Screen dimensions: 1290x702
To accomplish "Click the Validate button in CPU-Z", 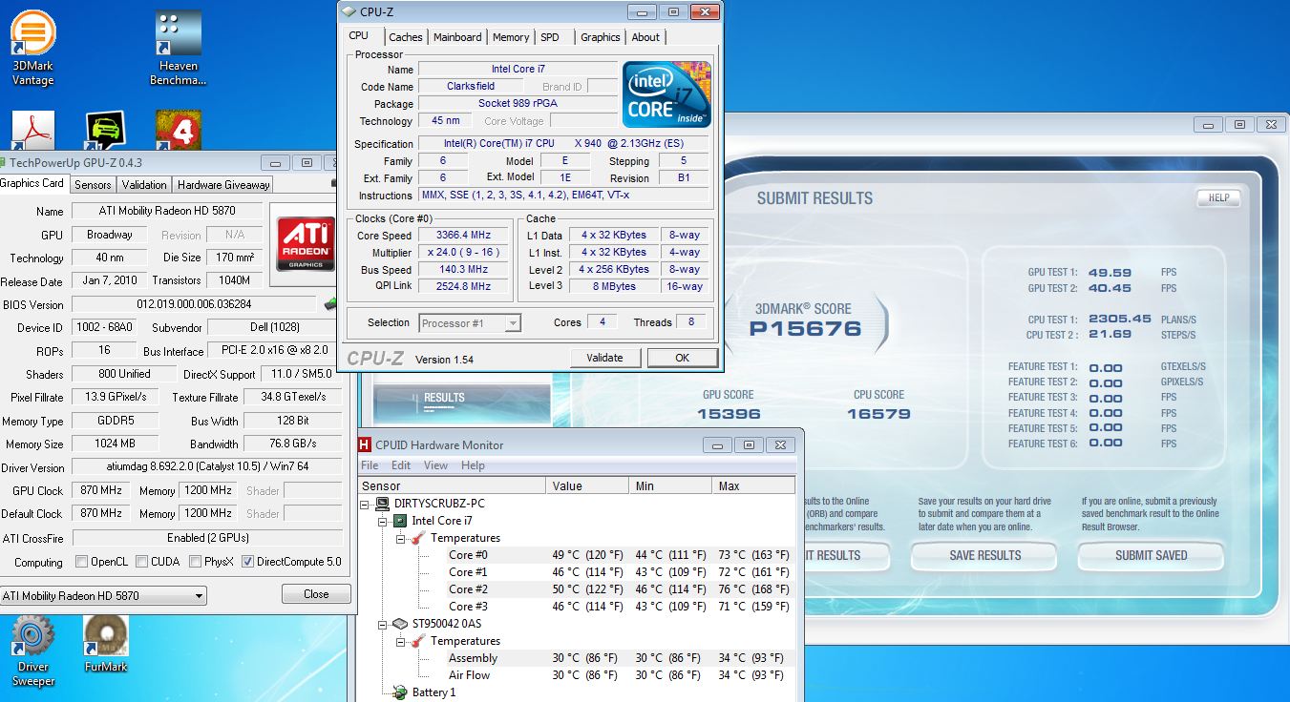I will (605, 358).
